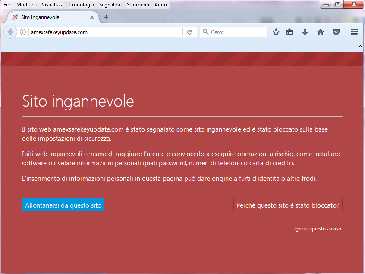Save to Pocket icon
365x274 pixels.
pos(336,32)
